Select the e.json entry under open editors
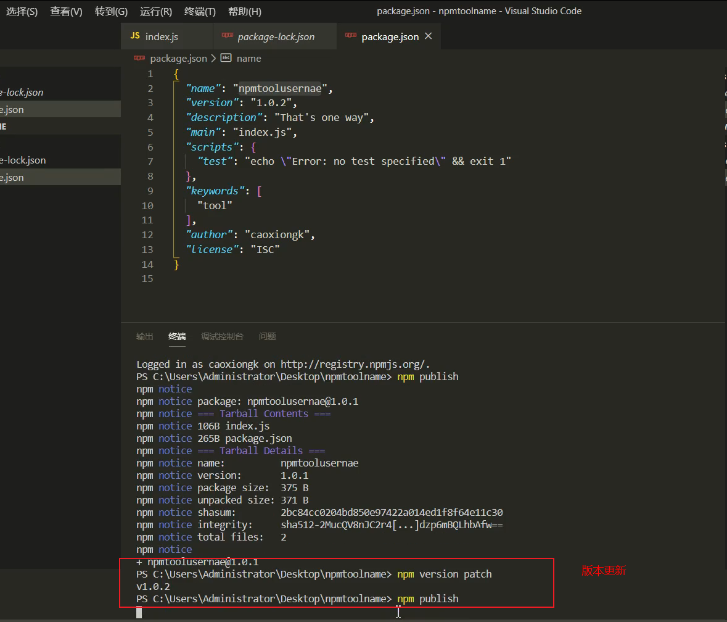The width and height of the screenshot is (727, 622). pyautogui.click(x=60, y=109)
